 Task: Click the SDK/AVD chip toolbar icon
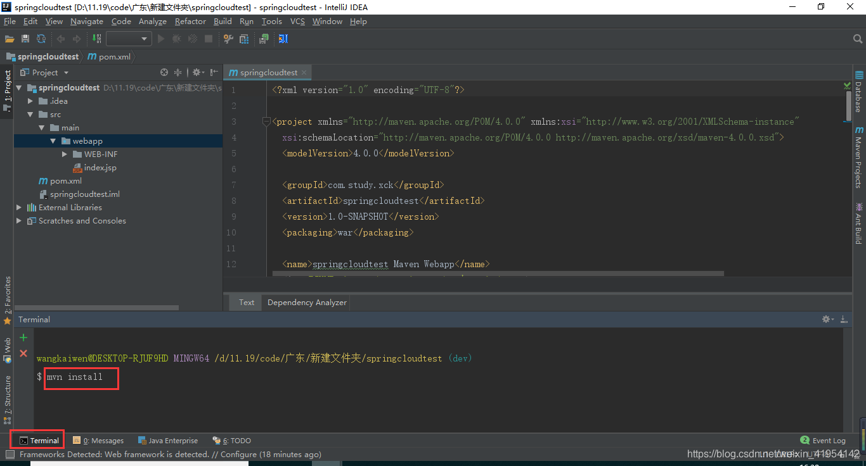[264, 39]
